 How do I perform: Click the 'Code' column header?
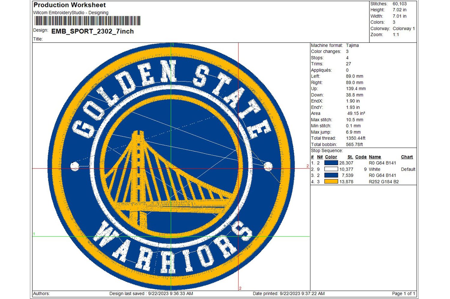[x=361, y=157]
